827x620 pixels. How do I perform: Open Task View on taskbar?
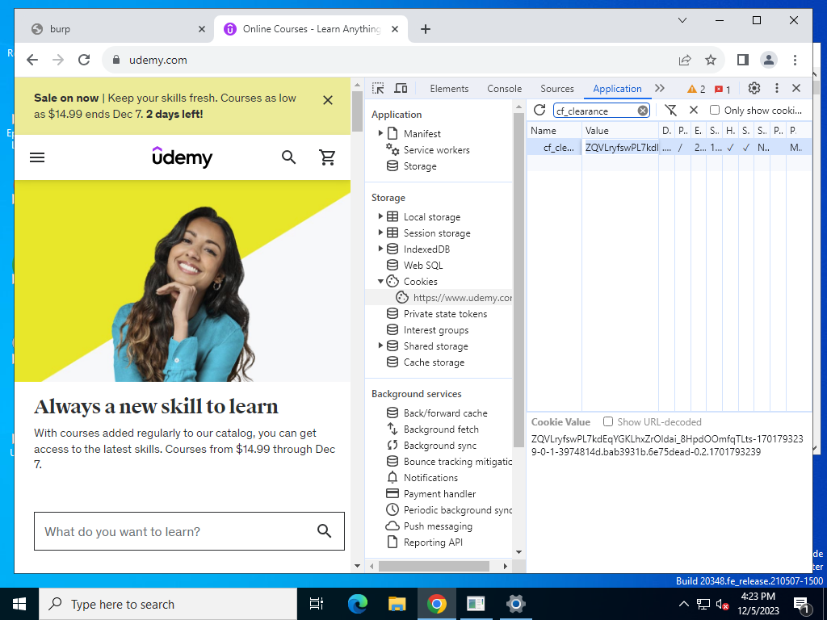click(x=317, y=604)
